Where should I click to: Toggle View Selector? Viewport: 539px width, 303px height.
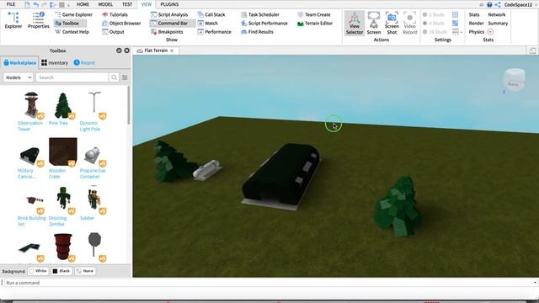(355, 23)
